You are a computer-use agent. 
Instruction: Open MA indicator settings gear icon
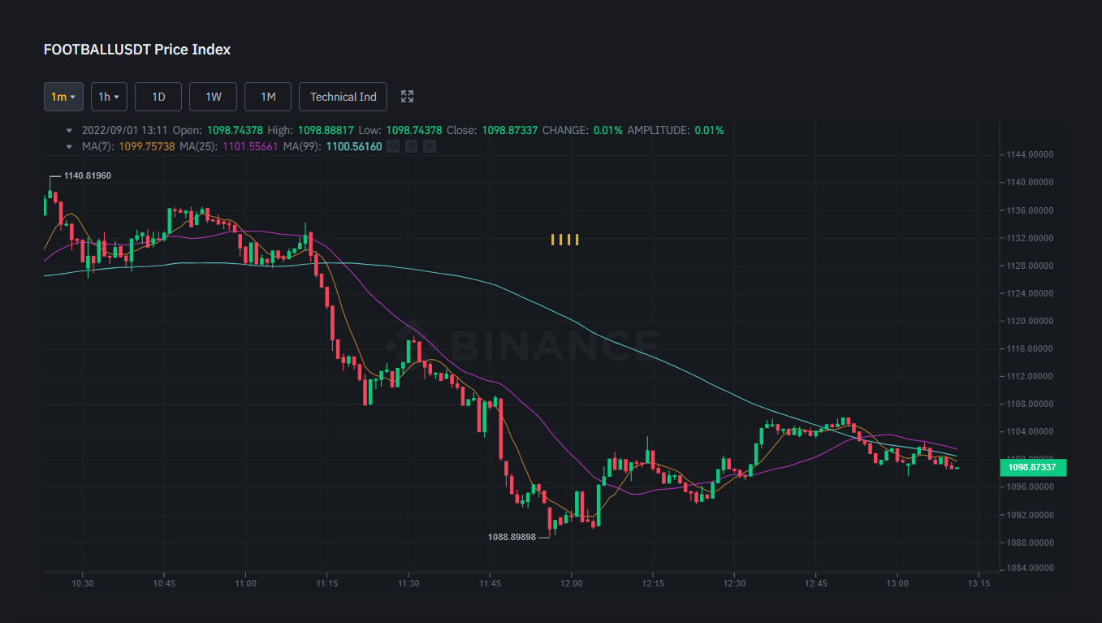pos(412,146)
